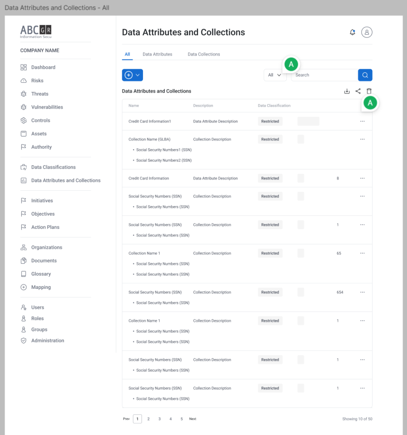Navigate to Glossary in the sidebar
This screenshot has width=407, height=435.
(x=41, y=274)
